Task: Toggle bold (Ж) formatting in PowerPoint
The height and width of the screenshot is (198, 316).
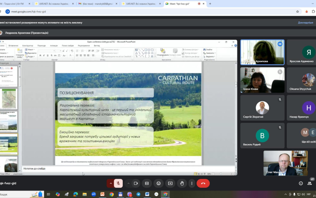Action: pyautogui.click(x=40, y=55)
